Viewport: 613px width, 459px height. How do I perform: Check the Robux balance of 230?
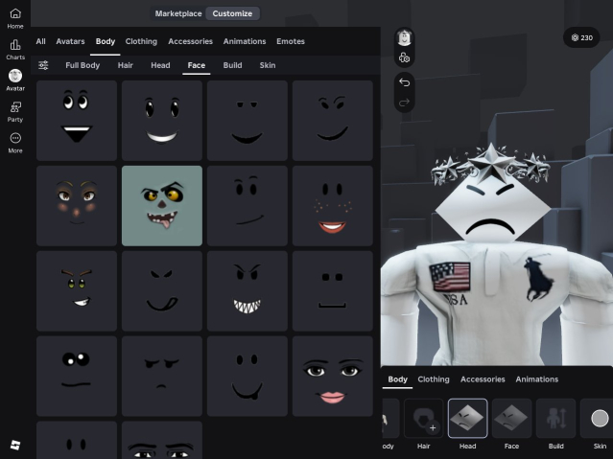(x=581, y=37)
